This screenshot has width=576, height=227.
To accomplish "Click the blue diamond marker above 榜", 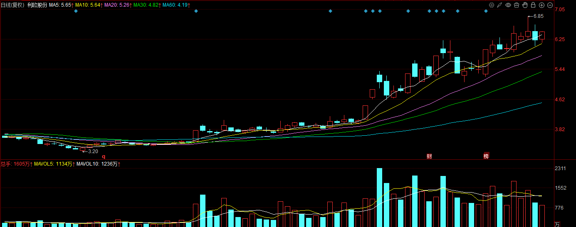I will 486,11.
